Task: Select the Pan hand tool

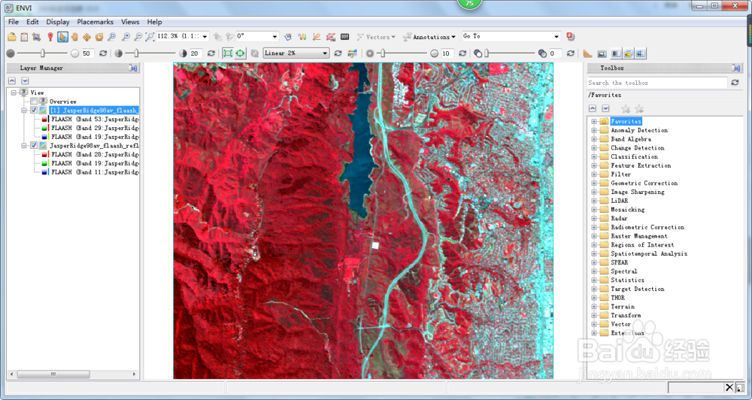Action: click(74, 36)
